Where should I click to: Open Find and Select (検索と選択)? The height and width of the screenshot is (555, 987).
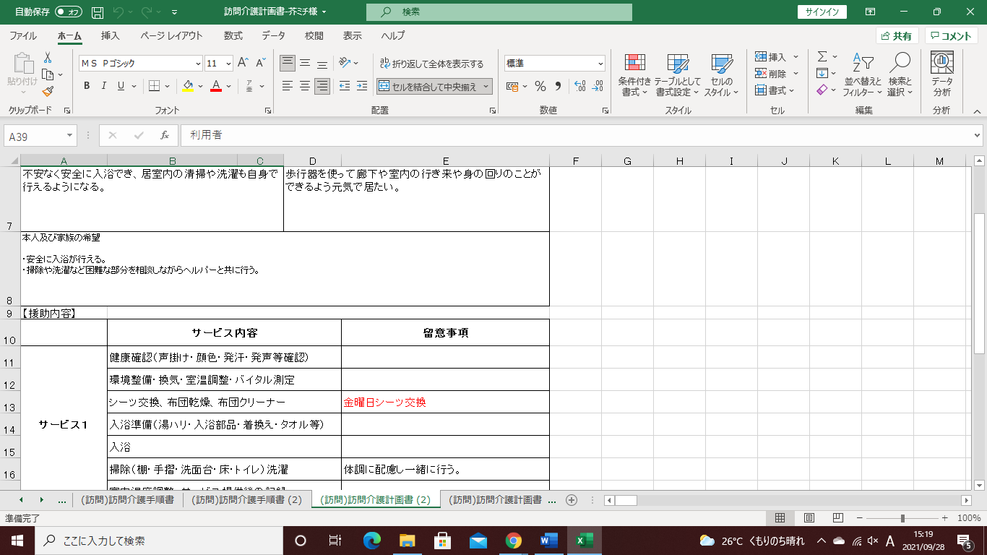point(900,75)
